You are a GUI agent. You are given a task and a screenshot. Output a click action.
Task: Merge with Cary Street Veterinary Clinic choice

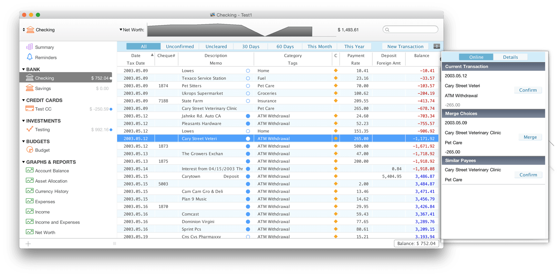click(530, 137)
